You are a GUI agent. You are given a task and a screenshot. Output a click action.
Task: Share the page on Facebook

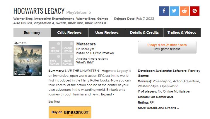tap(164, 11)
